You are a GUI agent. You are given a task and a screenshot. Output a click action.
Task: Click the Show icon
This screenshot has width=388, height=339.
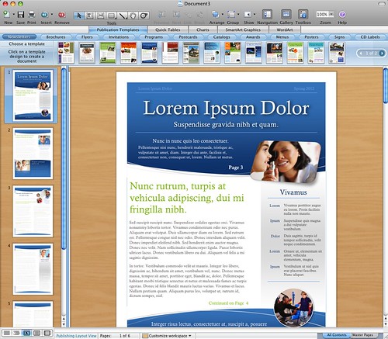coord(248,14)
